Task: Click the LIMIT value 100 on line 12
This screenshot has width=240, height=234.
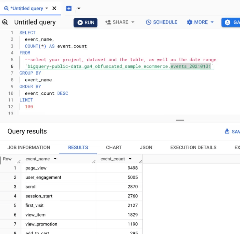Action: click(x=29, y=107)
